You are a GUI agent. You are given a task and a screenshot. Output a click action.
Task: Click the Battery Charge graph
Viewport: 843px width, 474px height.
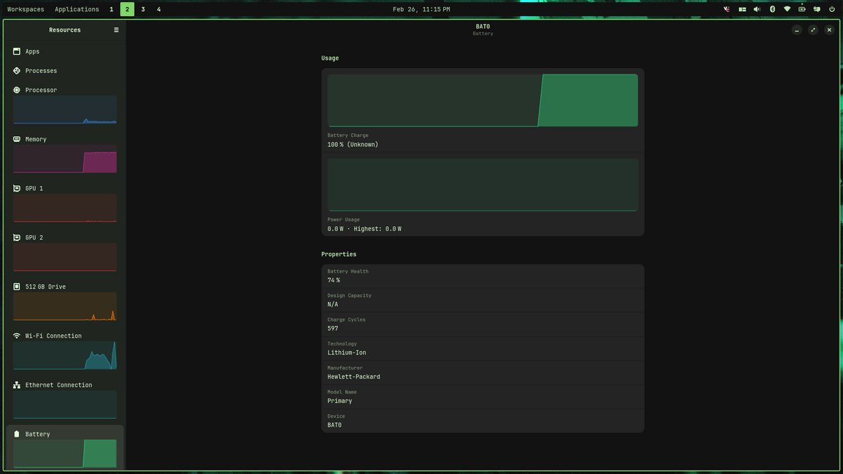click(x=483, y=100)
